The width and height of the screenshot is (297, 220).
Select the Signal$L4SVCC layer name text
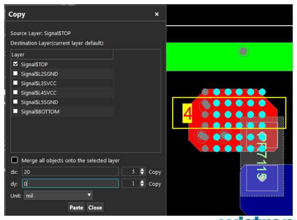tap(39, 93)
